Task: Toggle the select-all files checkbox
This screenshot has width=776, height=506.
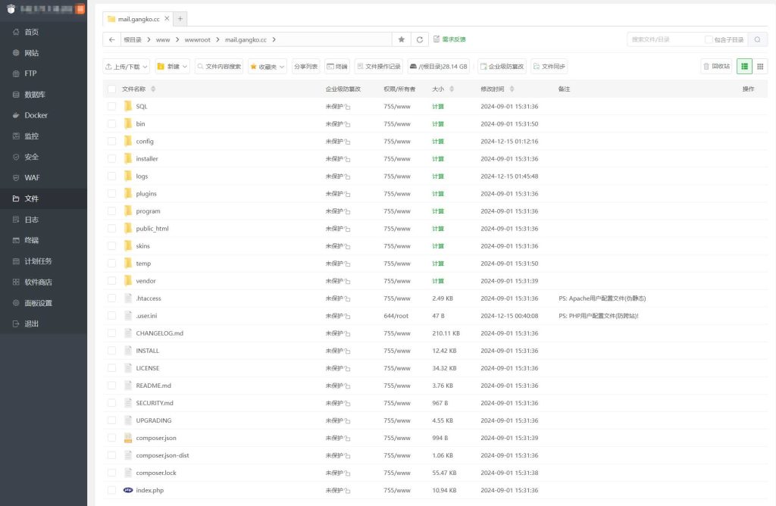Action: point(112,89)
